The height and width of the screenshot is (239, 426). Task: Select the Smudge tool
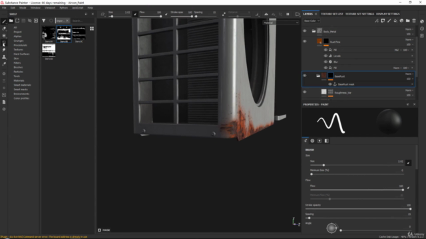point(4,50)
